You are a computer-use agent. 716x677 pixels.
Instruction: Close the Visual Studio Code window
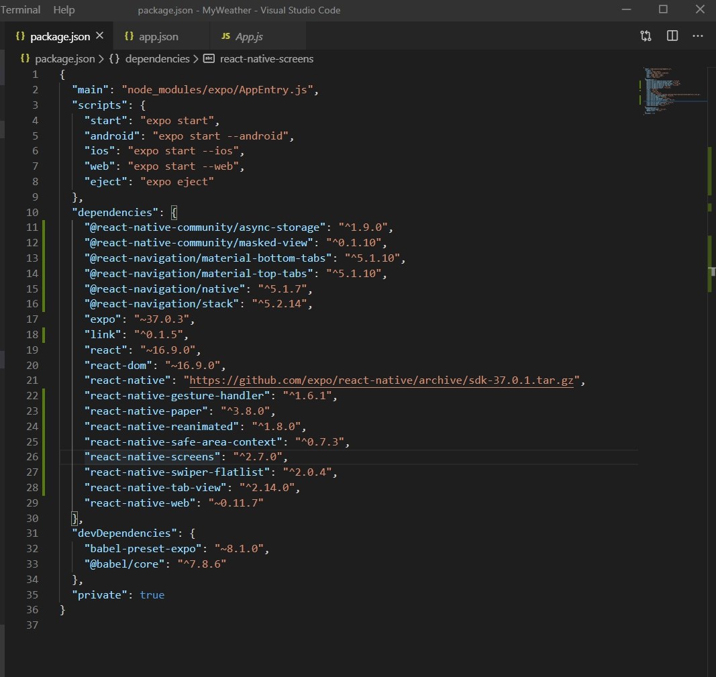pyautogui.click(x=700, y=9)
